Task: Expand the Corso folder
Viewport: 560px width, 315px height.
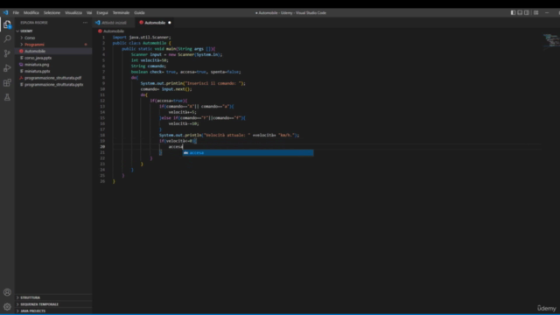Action: click(x=53, y=38)
